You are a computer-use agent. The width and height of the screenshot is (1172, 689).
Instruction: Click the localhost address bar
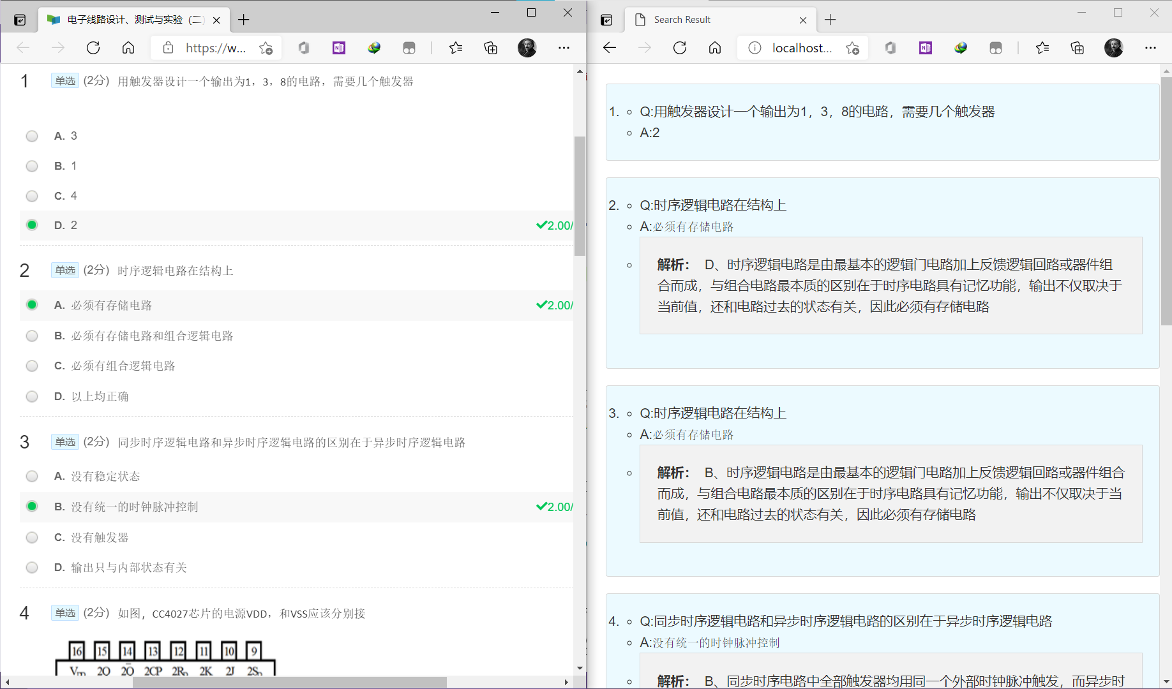[802, 48]
